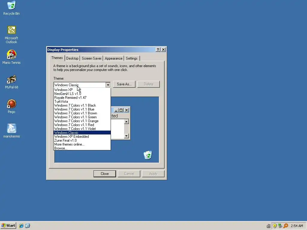Viewport: 307px width, 230px height.
Task: Switch to the Themes tab
Action: coord(57,58)
